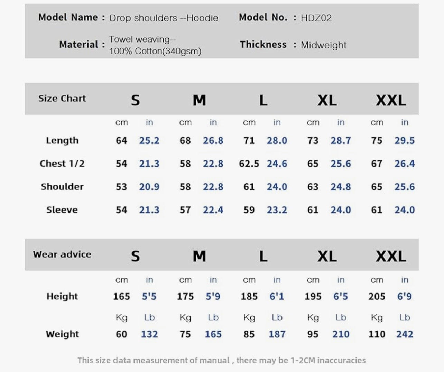Select the M column in Wear advice

pos(199,256)
